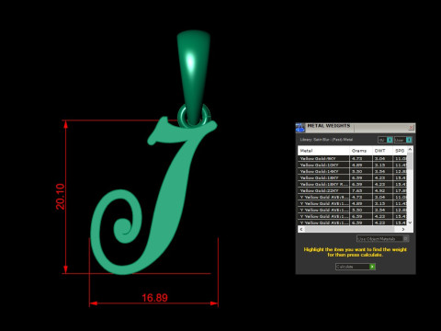Sort by the Grams column header
This screenshot has height=331, width=441.
[361, 151]
